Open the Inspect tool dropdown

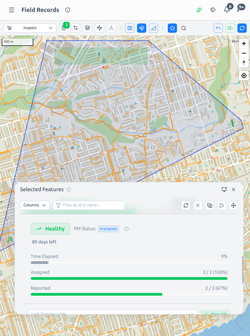(x=30, y=28)
